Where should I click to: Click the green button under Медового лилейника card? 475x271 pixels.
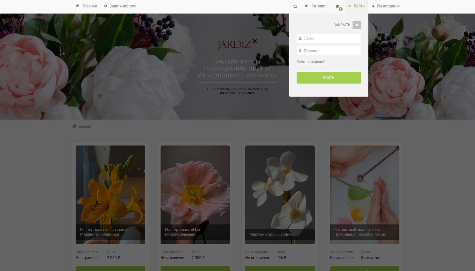pos(110,268)
